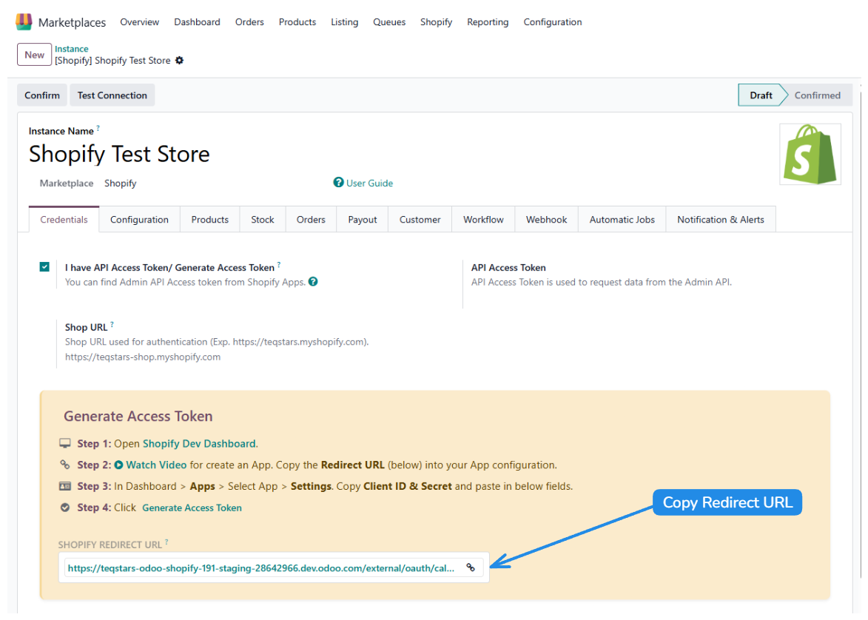Click help mark next to Shopify Redirect URL label

[166, 542]
